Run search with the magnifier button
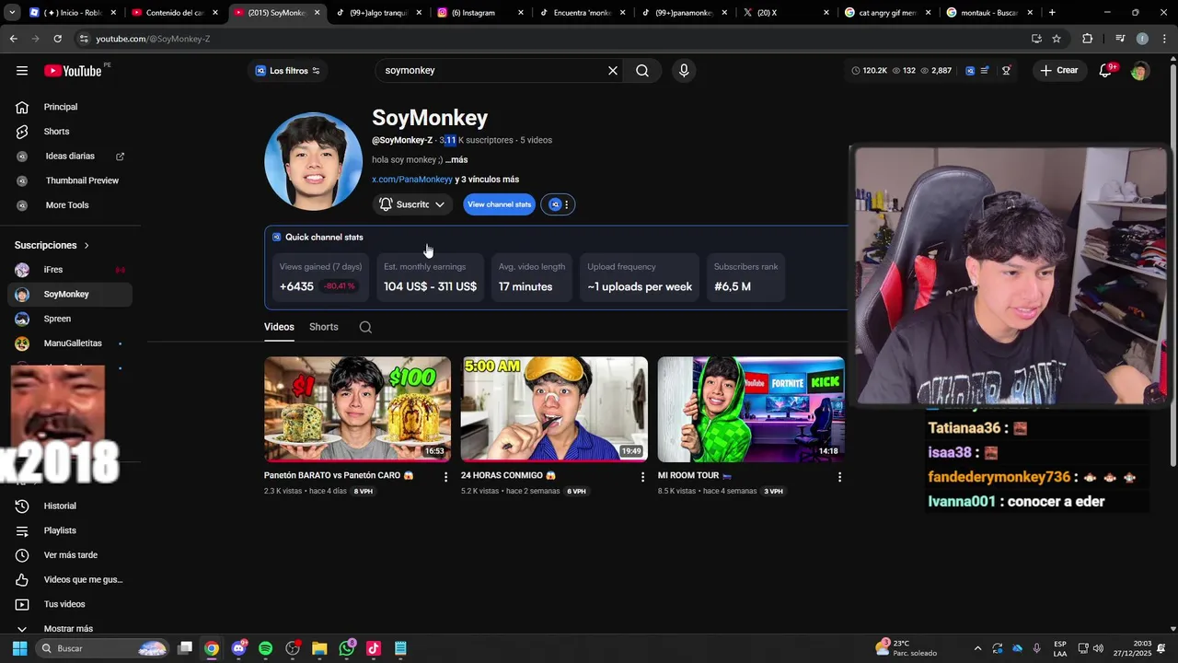1178x663 pixels. (x=642, y=71)
